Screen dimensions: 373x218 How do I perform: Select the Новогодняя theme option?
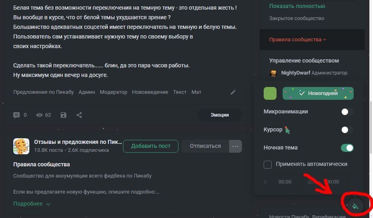318,93
